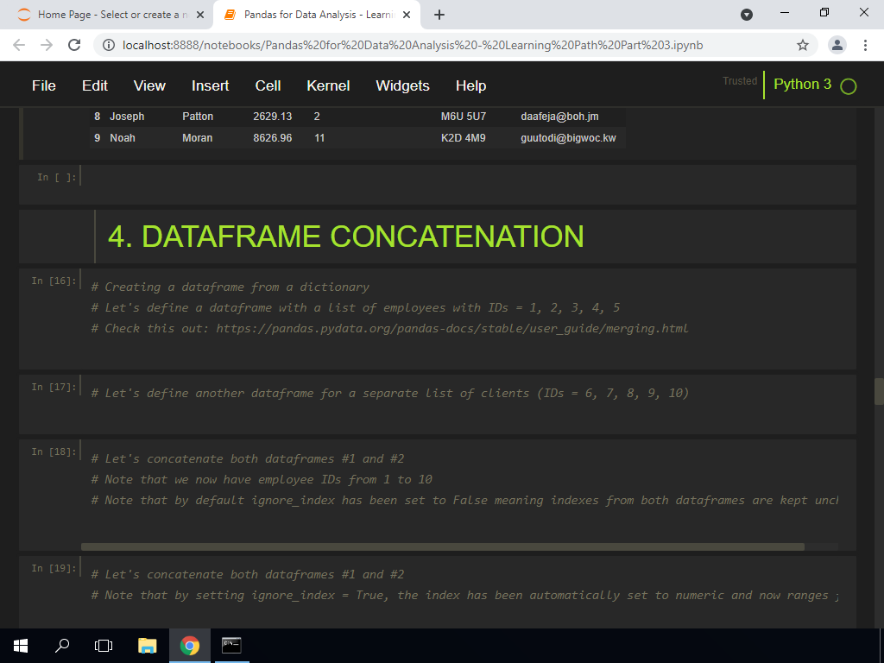Click the Trusted notebook indicator

point(740,81)
